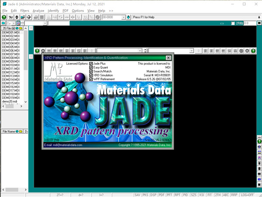
Task: Click the water drop icon beside PDF number box
Action: pos(129,17)
